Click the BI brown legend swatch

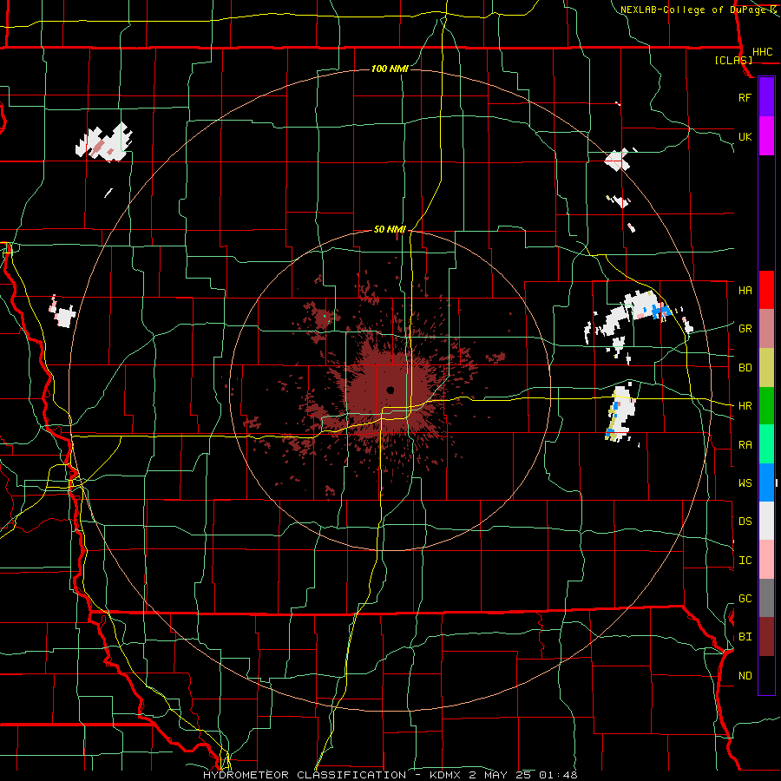[766, 637]
